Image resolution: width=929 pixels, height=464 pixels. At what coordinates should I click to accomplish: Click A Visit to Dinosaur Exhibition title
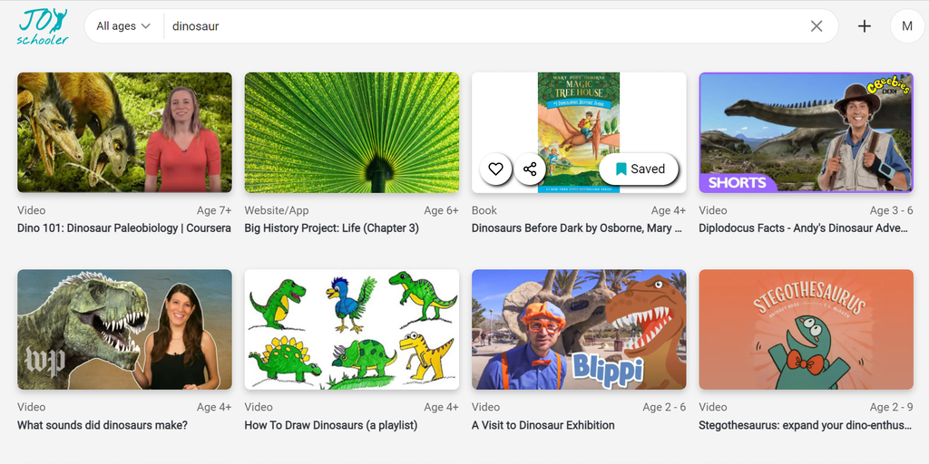(x=543, y=425)
